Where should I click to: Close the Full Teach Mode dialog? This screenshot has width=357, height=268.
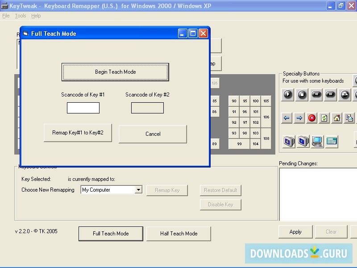point(203,33)
